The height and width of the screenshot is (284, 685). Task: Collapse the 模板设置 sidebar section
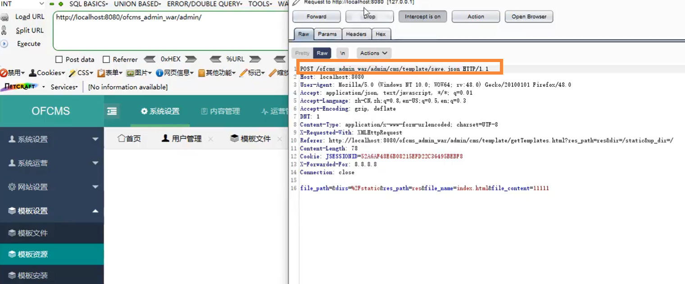pos(52,211)
